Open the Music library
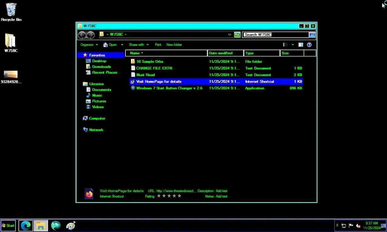This screenshot has width=387, height=232. (x=97, y=95)
